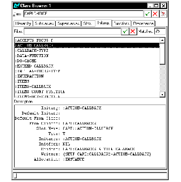Screen dimensions: 181x182
Task: Select :ITEMS-COUNT-FUNCTION initarg
Action: click(87, 92)
